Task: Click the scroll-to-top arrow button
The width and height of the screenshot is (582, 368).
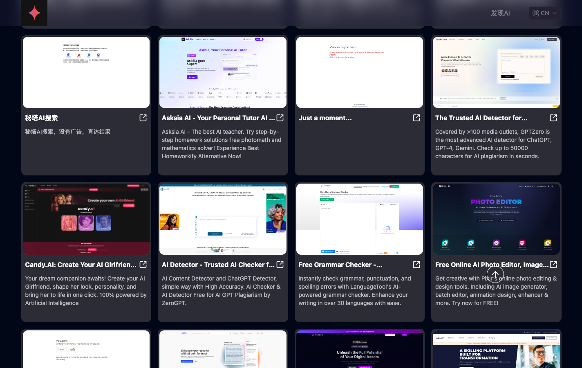Action: pyautogui.click(x=495, y=274)
